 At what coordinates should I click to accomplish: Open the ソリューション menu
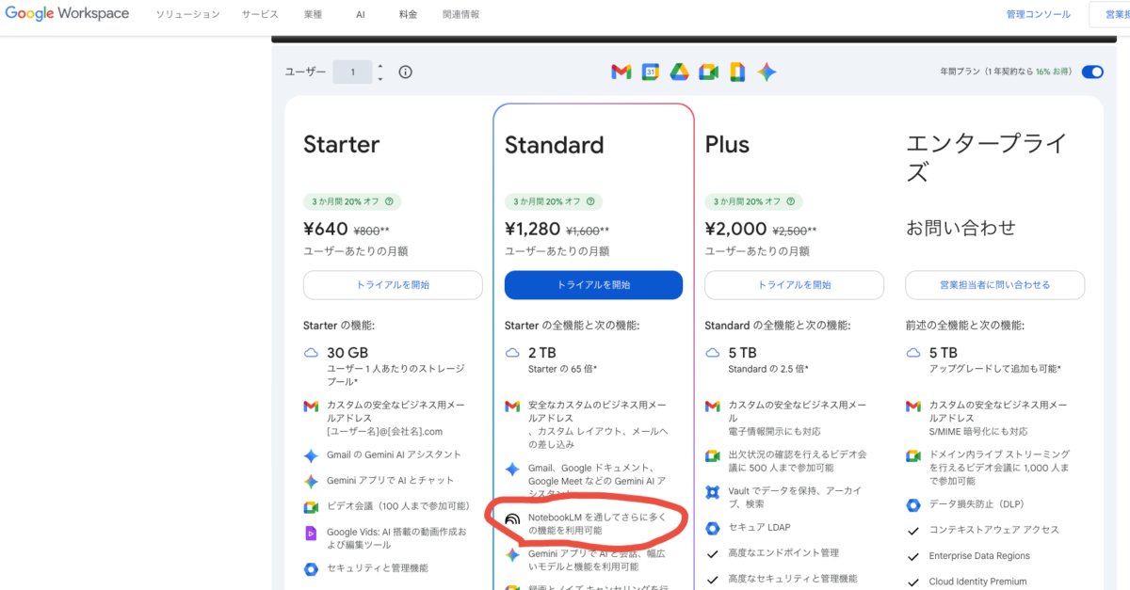[x=187, y=15]
